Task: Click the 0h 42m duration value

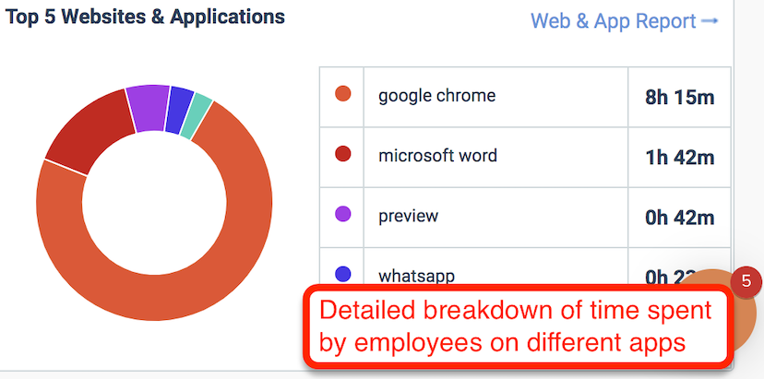Action: (x=680, y=218)
